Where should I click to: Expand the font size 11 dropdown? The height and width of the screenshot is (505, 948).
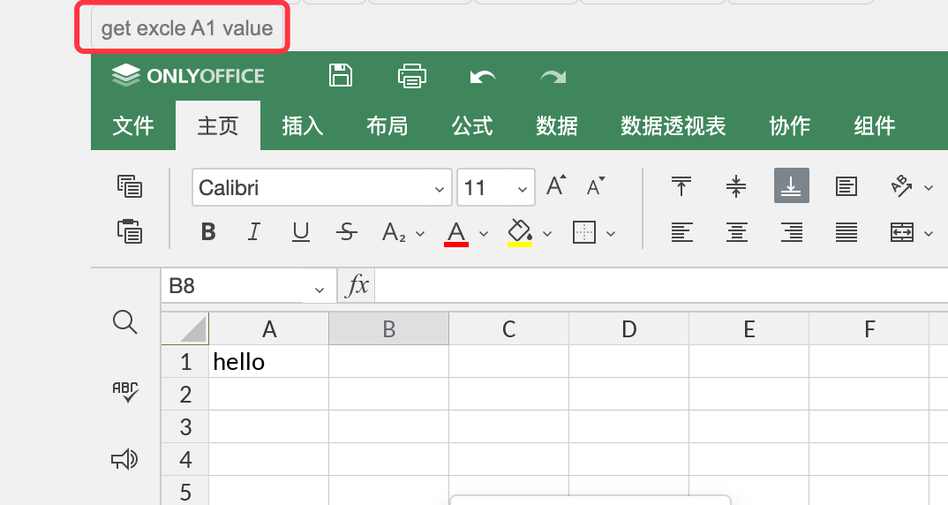pyautogui.click(x=523, y=189)
